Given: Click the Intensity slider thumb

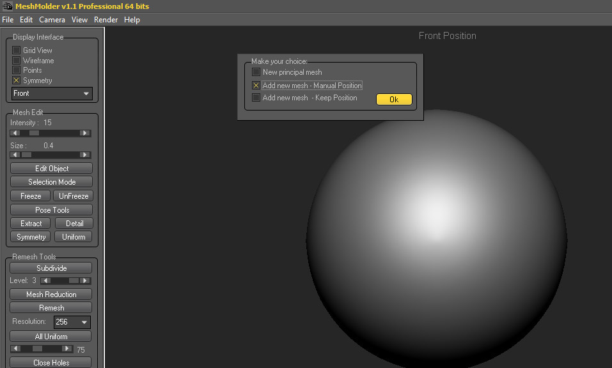Looking at the screenshot, I should click(35, 133).
